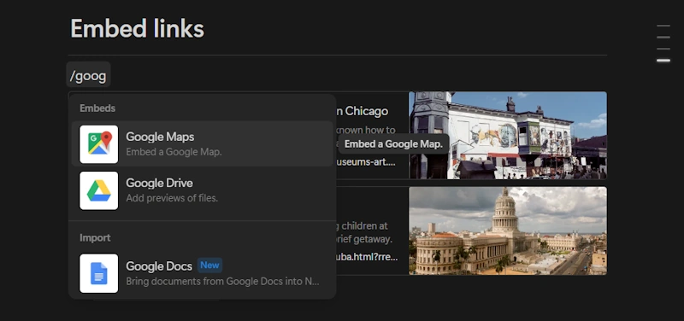Viewport: 684px width, 321px height.
Task: Click the 'Add previews of files.' description
Action: [x=172, y=198]
